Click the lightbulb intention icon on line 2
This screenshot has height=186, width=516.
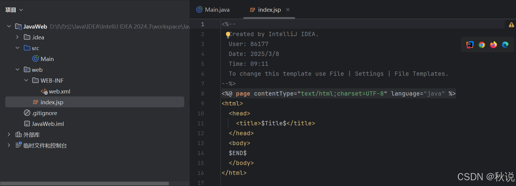(x=228, y=35)
